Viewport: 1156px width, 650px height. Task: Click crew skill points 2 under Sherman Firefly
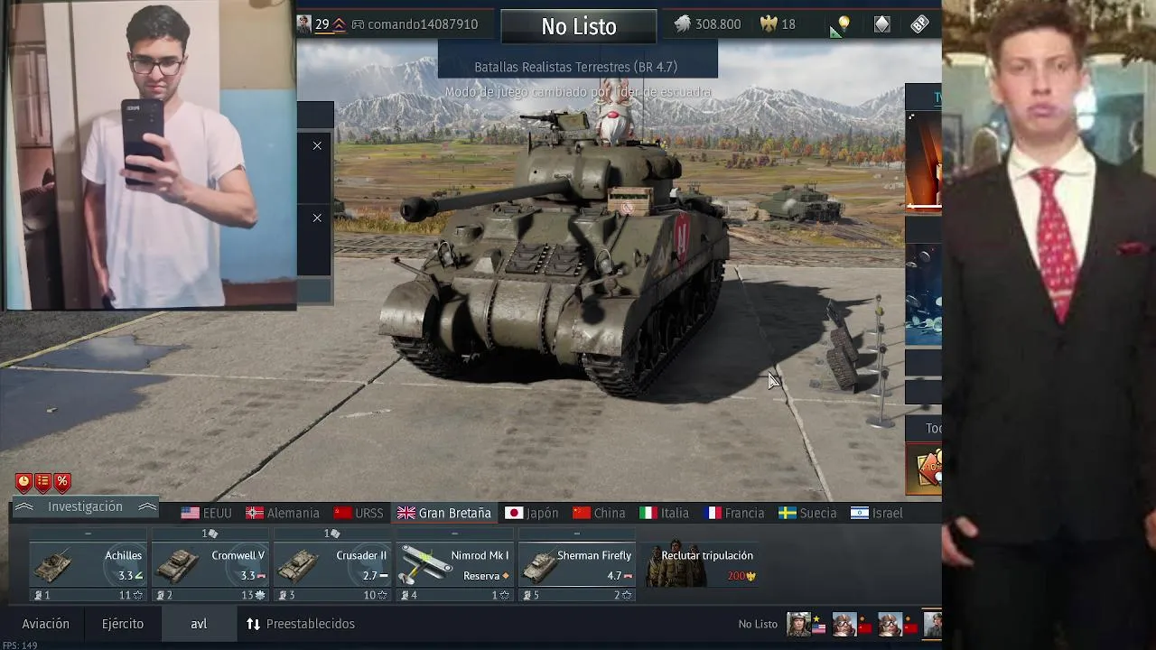pos(622,595)
